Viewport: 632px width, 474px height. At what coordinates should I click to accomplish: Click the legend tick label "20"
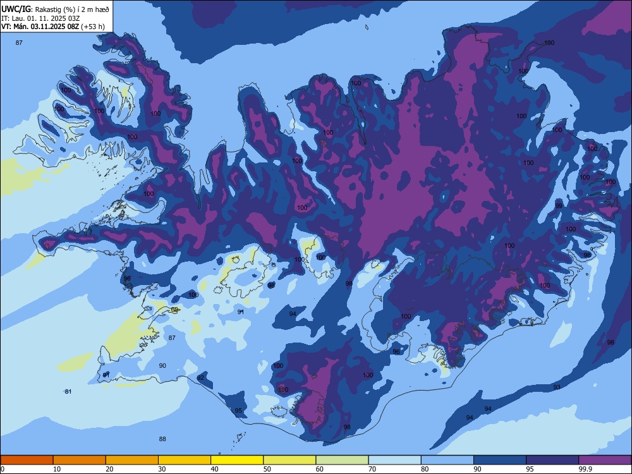pos(109,469)
